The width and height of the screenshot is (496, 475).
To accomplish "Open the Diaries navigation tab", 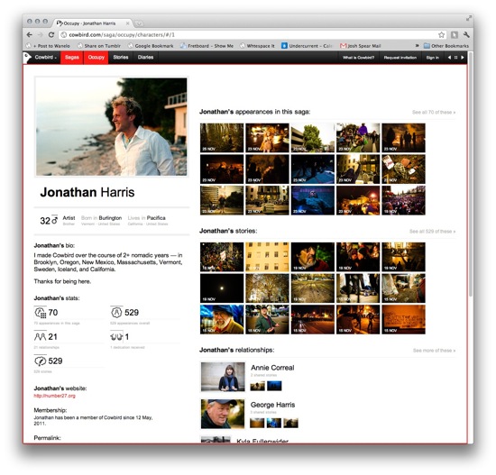I will click(x=145, y=58).
